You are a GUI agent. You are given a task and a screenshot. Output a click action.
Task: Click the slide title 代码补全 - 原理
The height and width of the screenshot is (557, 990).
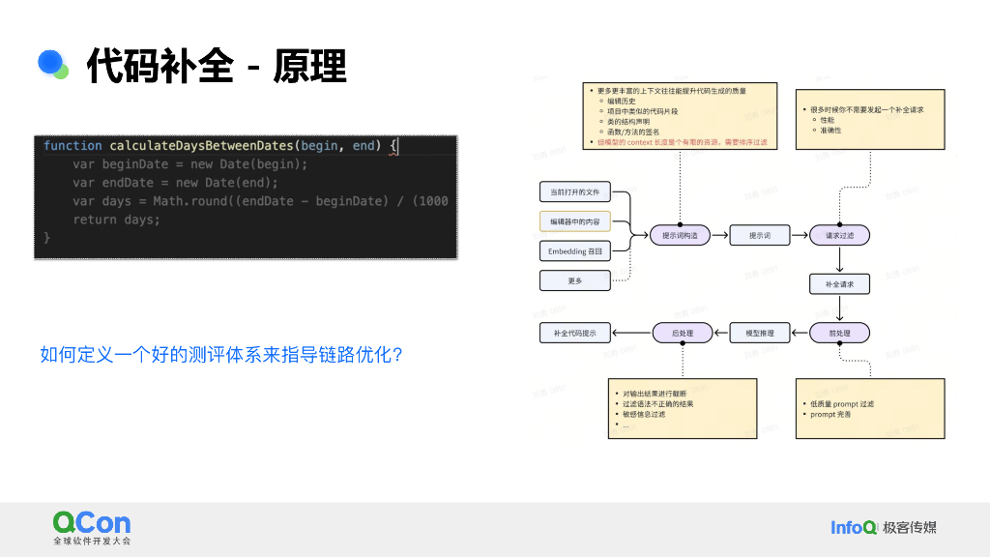point(217,66)
